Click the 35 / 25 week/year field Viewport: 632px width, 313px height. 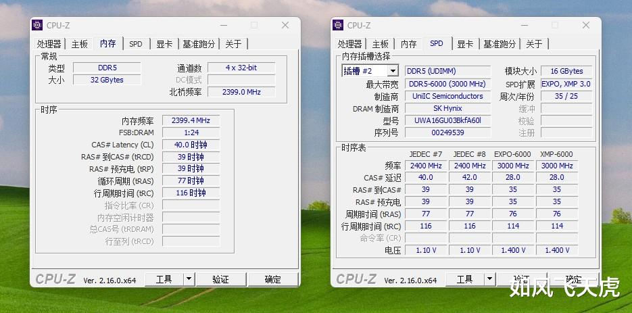click(566, 96)
